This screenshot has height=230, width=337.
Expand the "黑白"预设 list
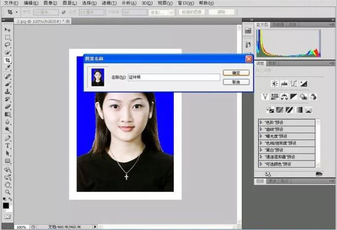click(261, 150)
